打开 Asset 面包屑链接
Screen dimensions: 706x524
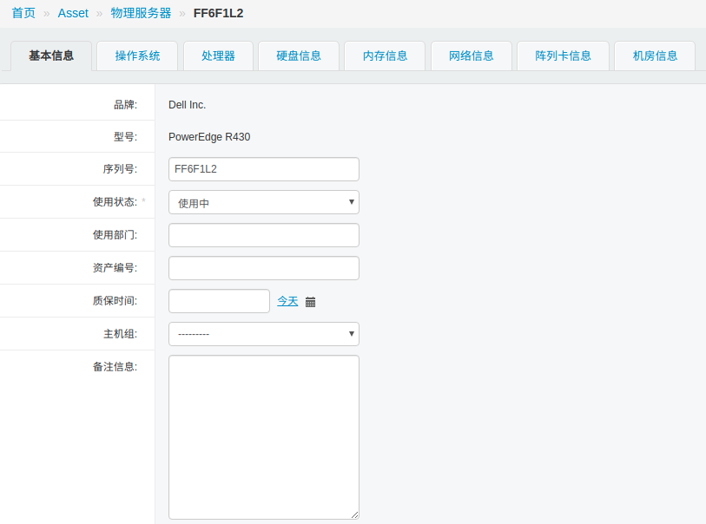(73, 13)
